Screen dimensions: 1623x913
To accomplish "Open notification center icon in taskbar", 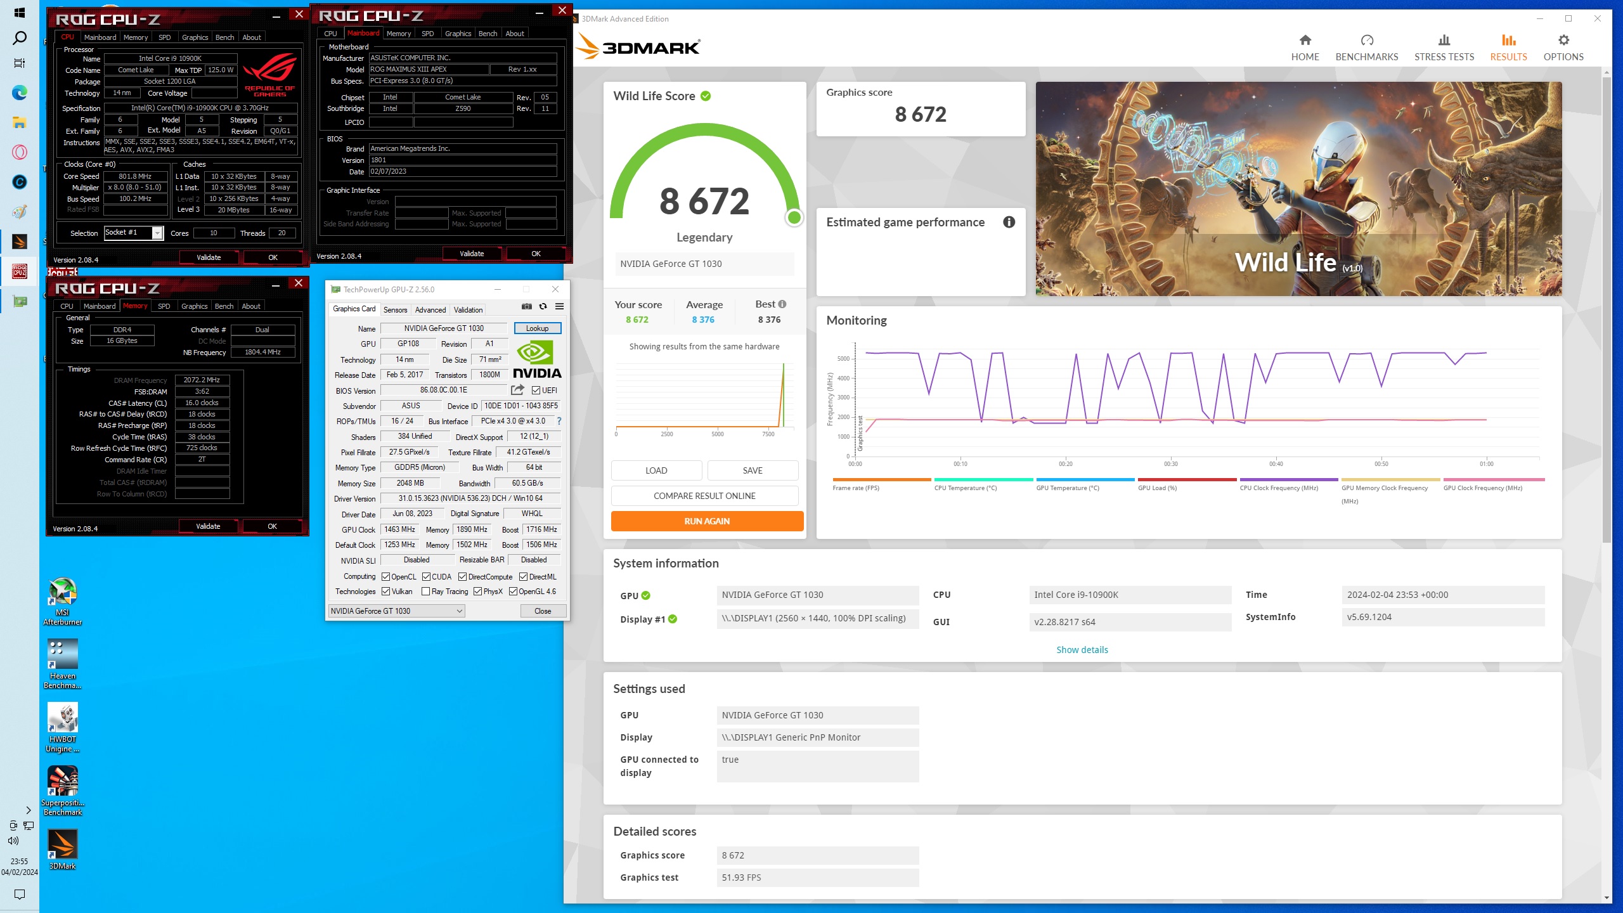I will tap(20, 895).
